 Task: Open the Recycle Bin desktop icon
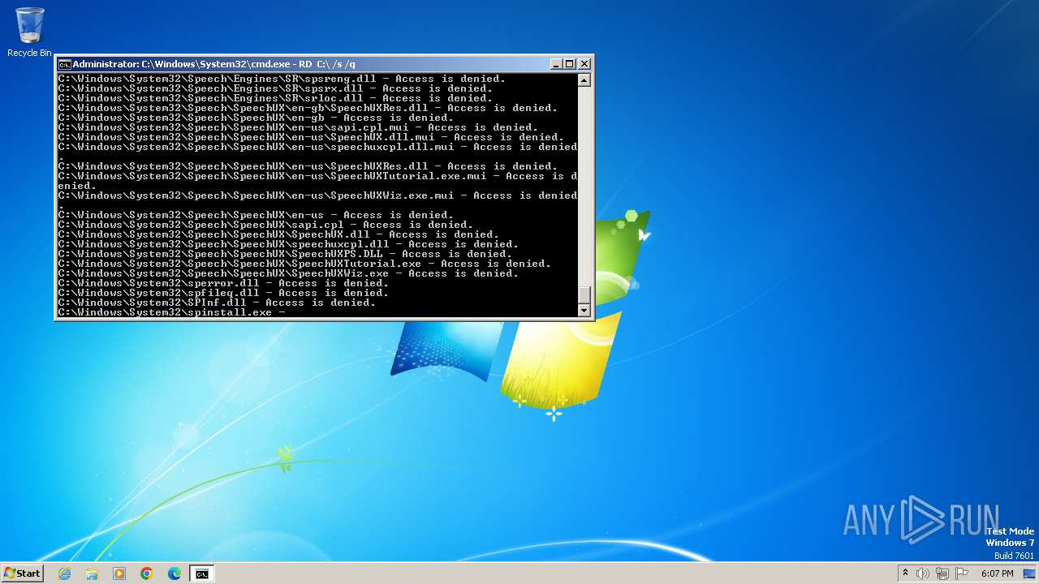[x=29, y=32]
